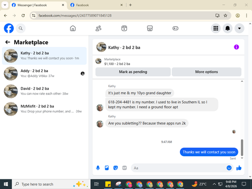Image resolution: width=252 pixels, height=189 pixels.
Task: Show hidden system tray icons
Action: 214,184
